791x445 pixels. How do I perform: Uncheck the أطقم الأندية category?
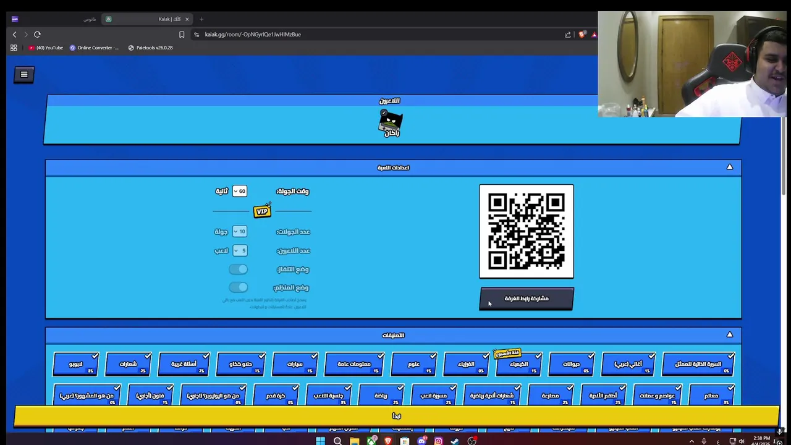pos(603,396)
